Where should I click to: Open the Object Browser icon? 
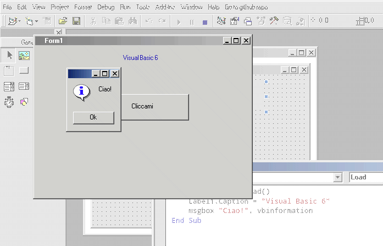point(261,21)
